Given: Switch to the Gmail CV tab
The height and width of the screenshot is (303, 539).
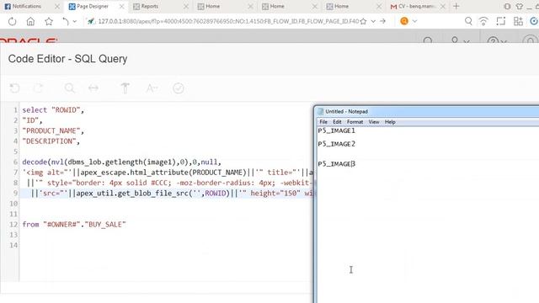Looking at the screenshot, I should point(417,6).
